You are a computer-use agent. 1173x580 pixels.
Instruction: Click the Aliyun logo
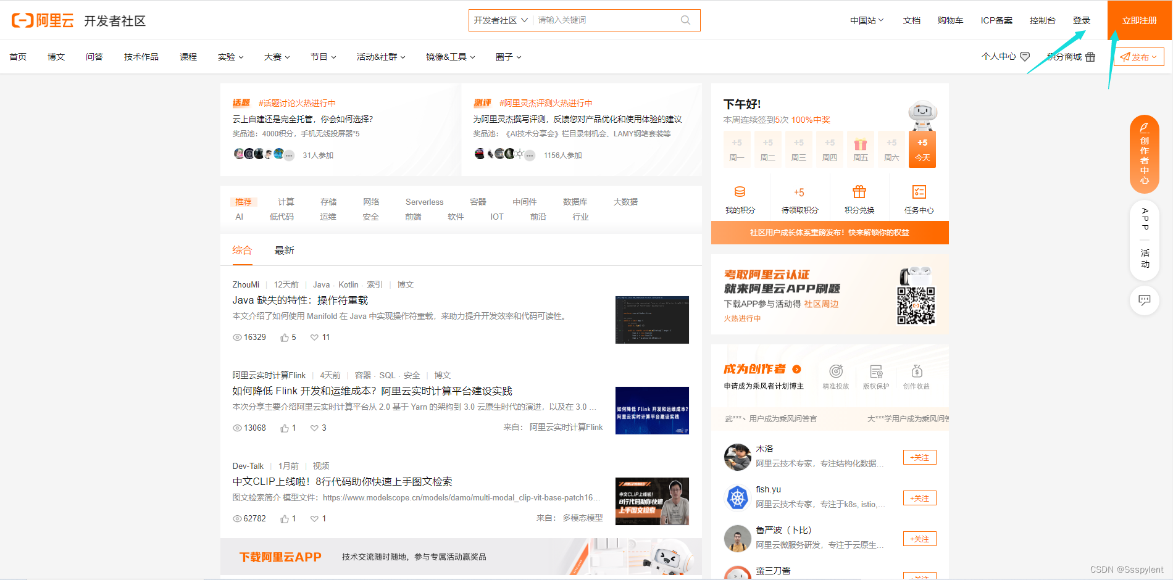click(x=43, y=20)
